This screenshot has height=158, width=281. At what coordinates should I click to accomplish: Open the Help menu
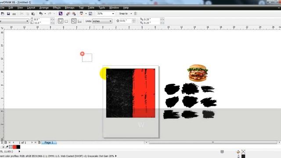coord(126,8)
